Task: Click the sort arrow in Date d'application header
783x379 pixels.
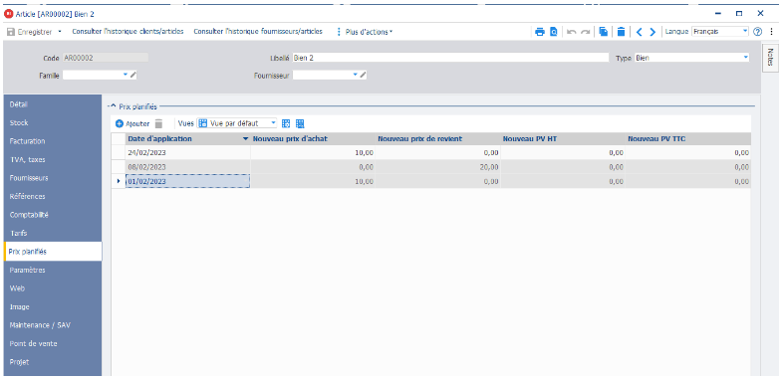Action: 245,139
